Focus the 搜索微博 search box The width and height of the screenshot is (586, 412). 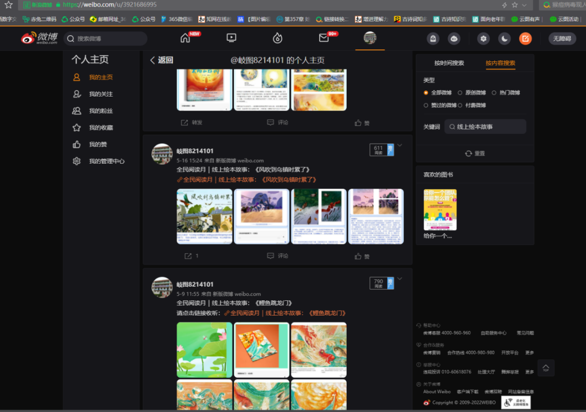point(105,38)
